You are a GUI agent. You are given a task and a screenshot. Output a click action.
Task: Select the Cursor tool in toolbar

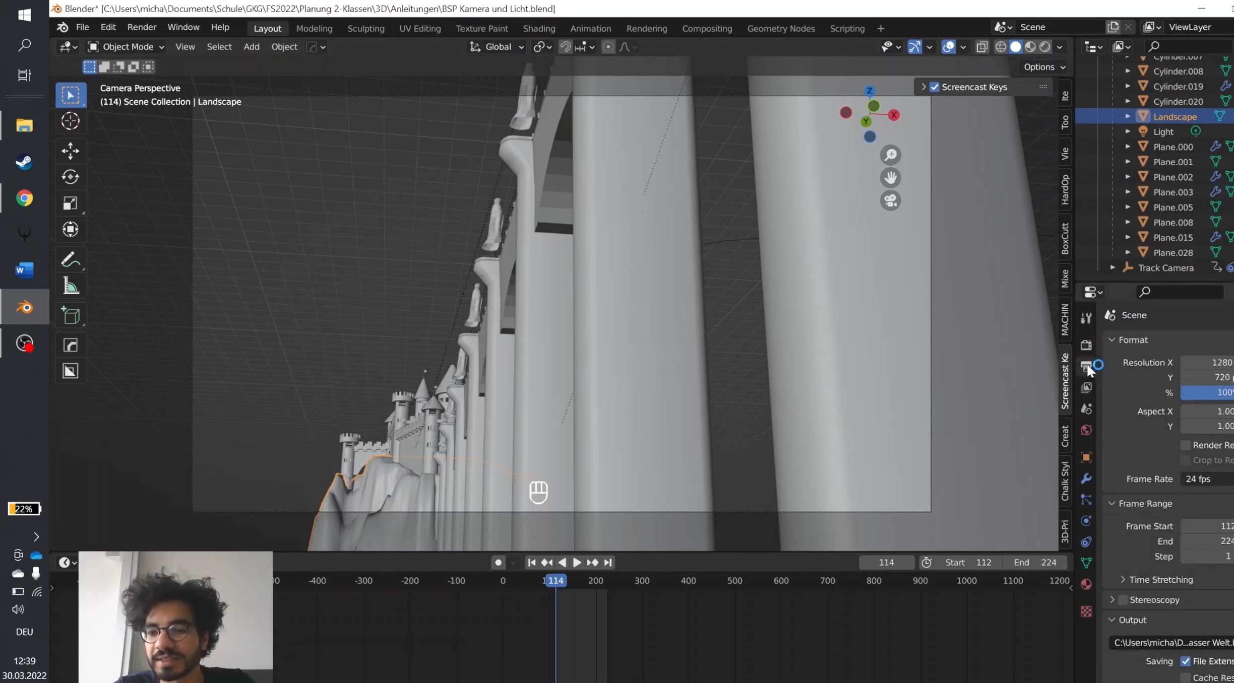[x=71, y=121]
